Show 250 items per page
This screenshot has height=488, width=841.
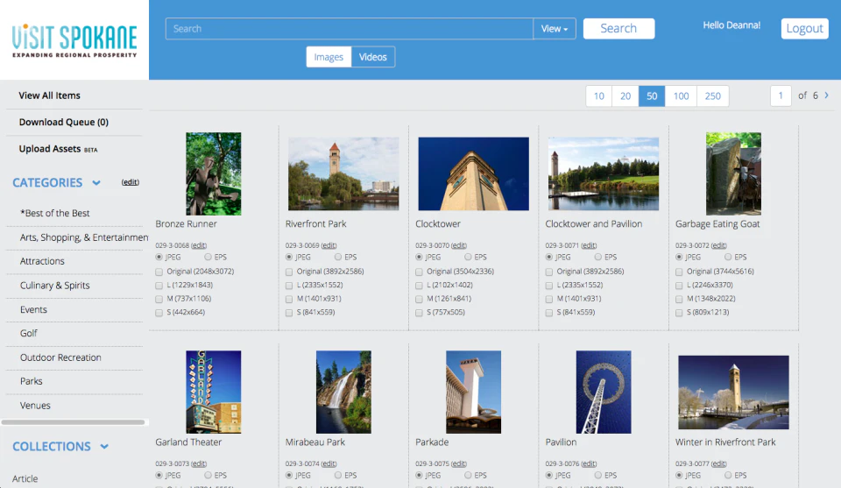(713, 96)
